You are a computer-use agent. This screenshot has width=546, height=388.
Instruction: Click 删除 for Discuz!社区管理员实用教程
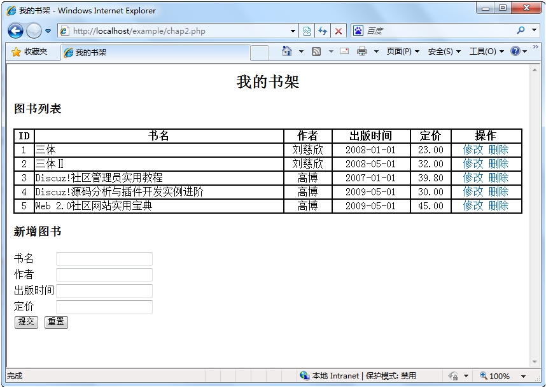[498, 178]
